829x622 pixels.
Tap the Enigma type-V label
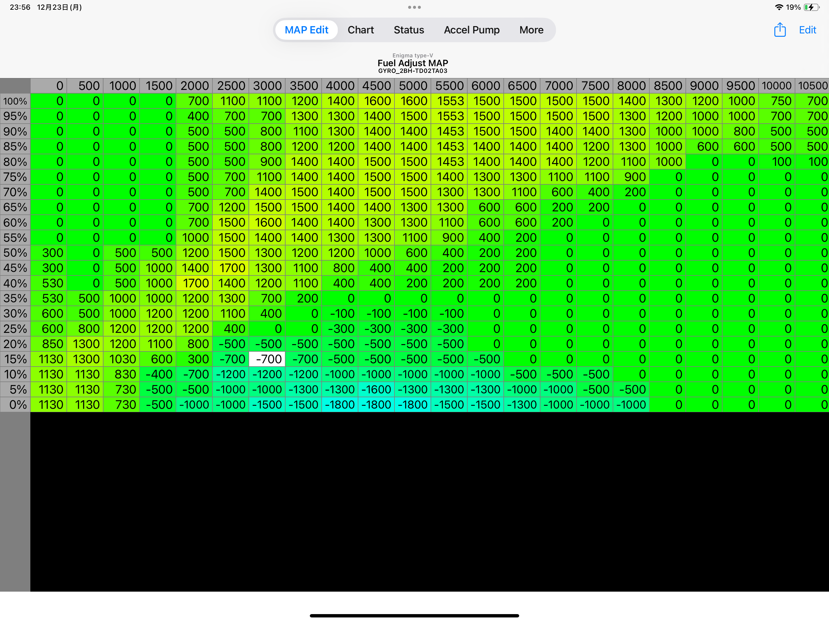(413, 56)
